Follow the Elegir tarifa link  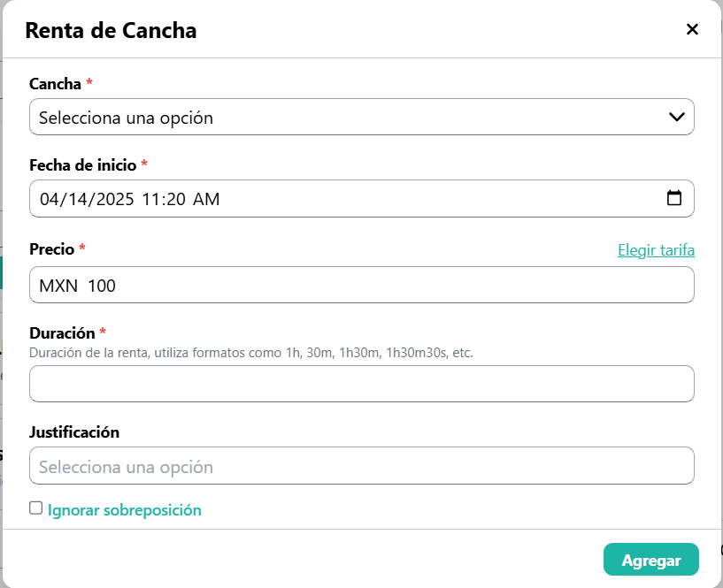point(656,250)
